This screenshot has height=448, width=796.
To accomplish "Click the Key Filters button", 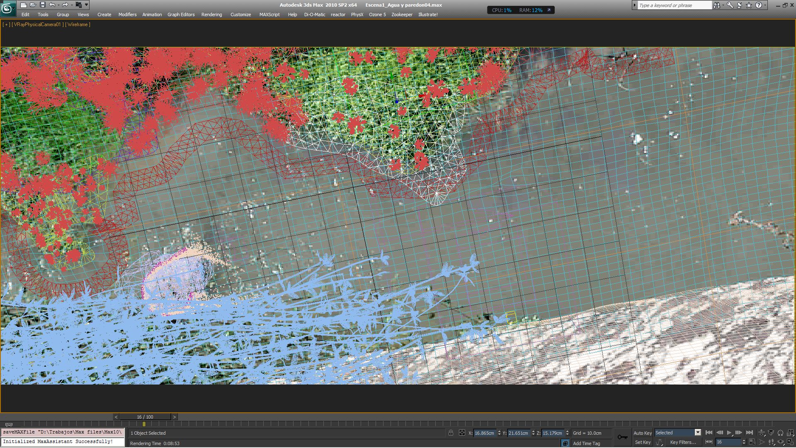I will pos(683,442).
